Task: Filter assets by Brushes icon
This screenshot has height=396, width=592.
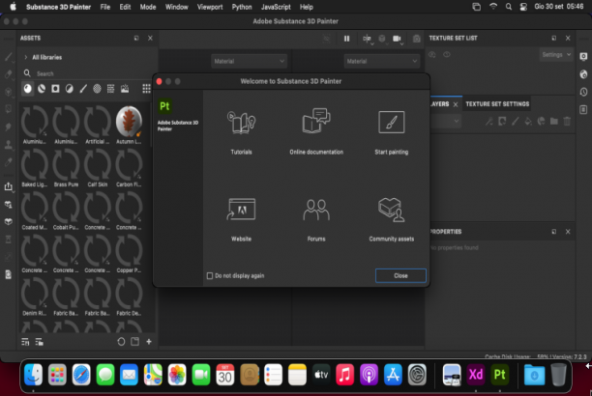Action: pyautogui.click(x=83, y=89)
